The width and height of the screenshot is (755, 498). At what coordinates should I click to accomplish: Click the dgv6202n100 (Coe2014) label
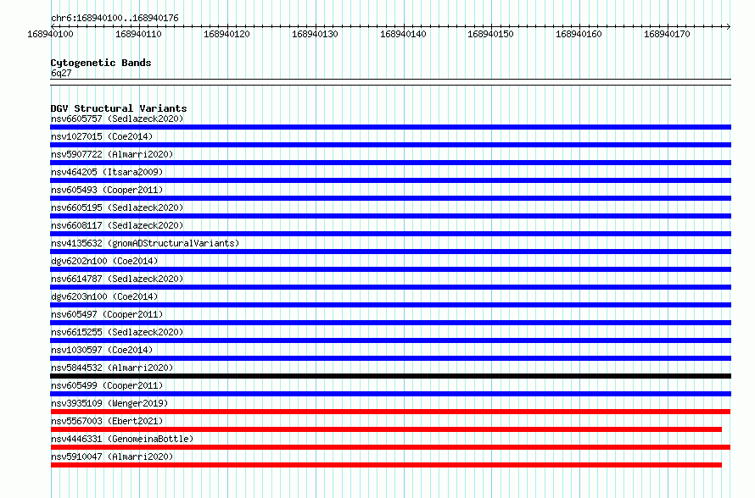pos(104,261)
